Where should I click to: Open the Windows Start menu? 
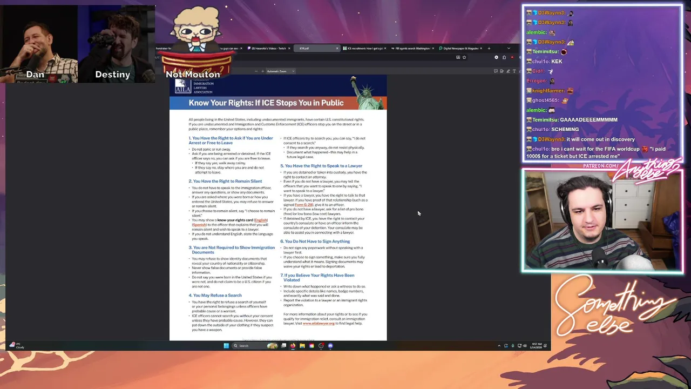pyautogui.click(x=226, y=346)
